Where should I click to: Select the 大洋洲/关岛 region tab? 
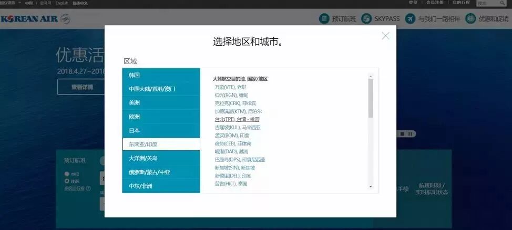coord(161,158)
